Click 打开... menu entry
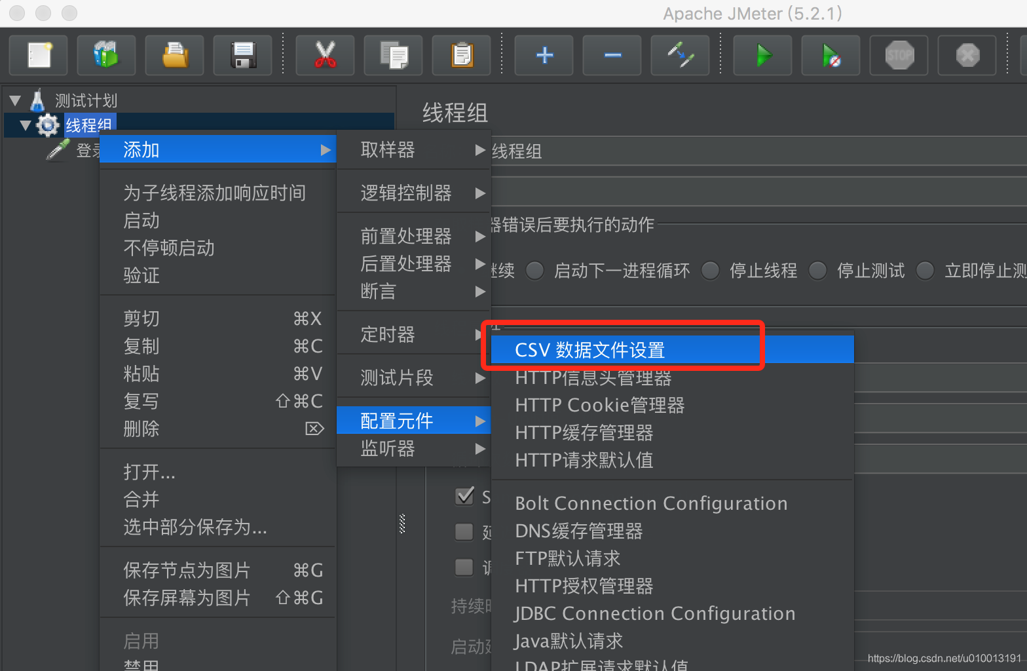This screenshot has height=671, width=1027. click(218, 472)
